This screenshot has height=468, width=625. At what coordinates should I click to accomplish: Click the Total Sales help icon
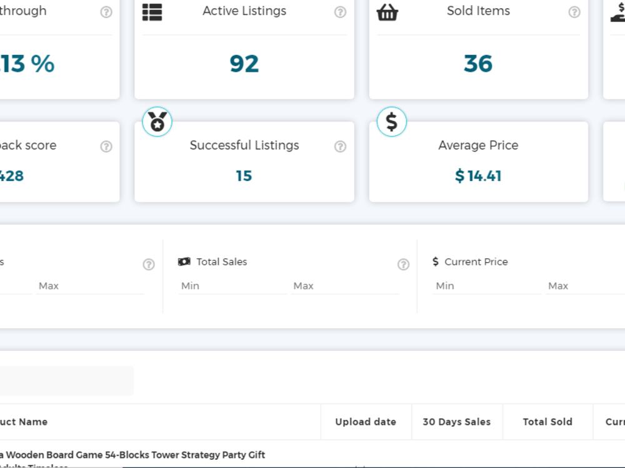pyautogui.click(x=403, y=264)
